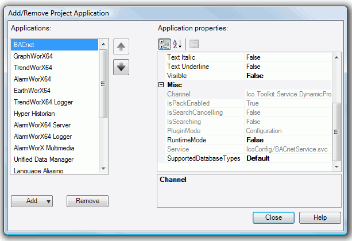Click the applications list scrollbar thumb

[x=103, y=84]
